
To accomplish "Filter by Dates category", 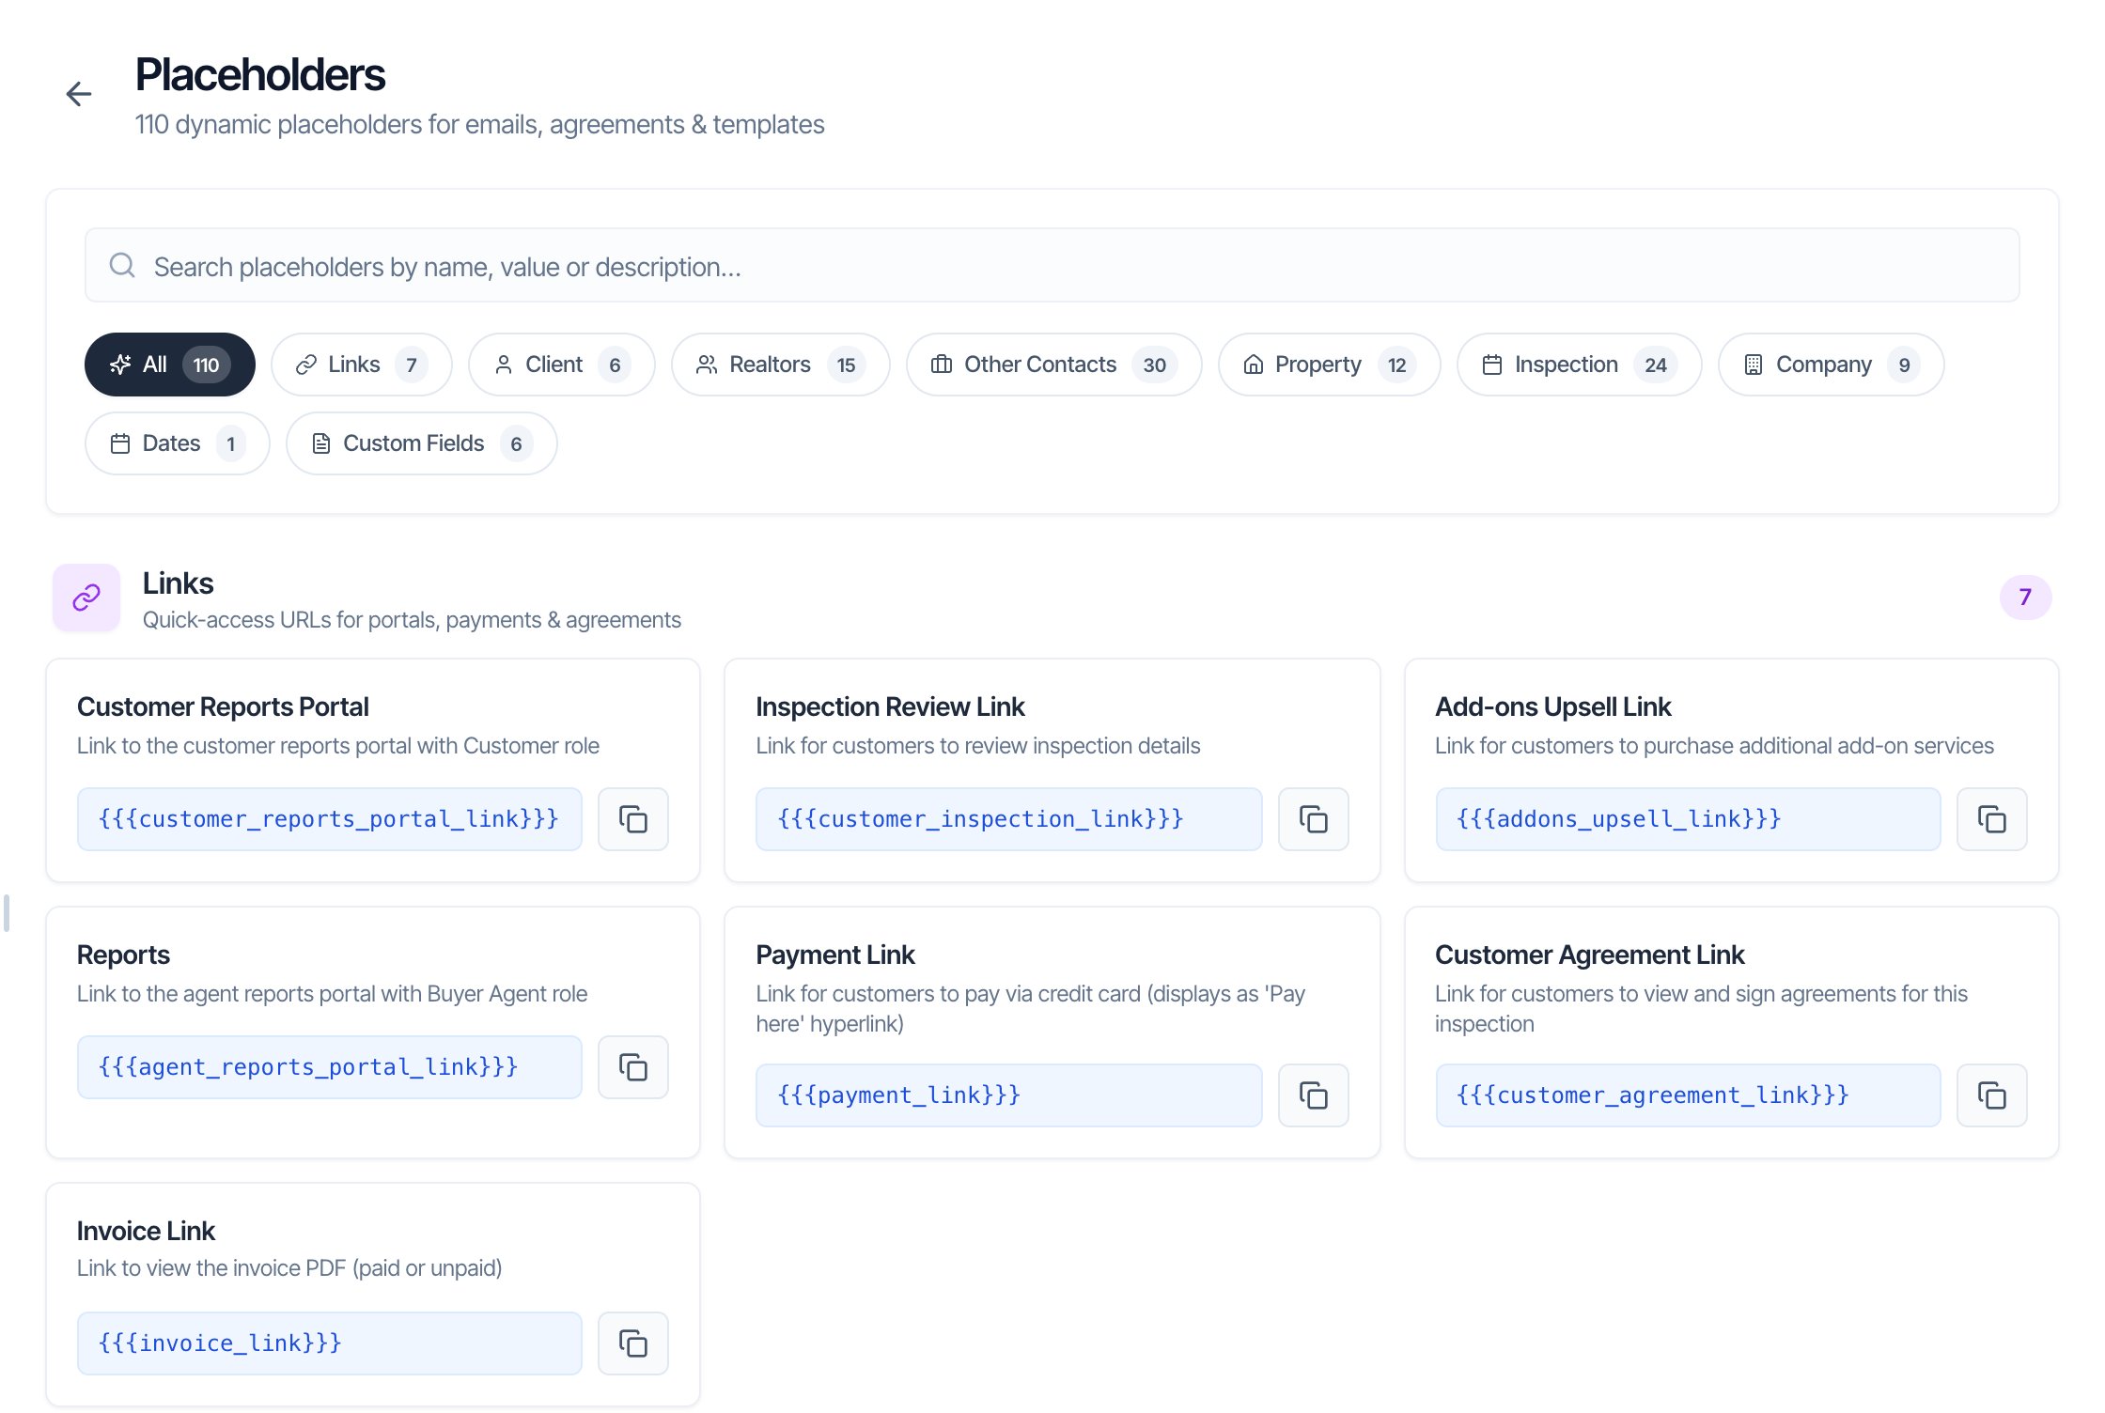I will [x=178, y=443].
